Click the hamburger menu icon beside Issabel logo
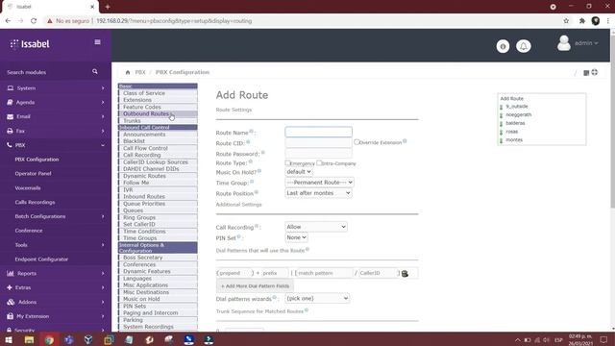This screenshot has height=346, width=615. 97,42
